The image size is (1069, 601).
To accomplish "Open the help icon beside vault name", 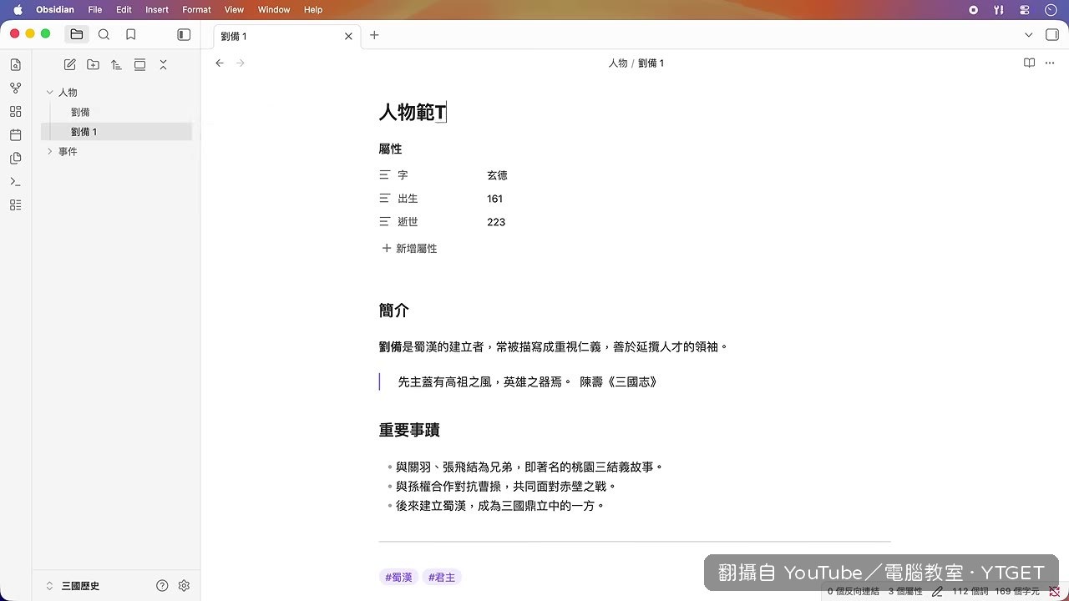I will [162, 586].
